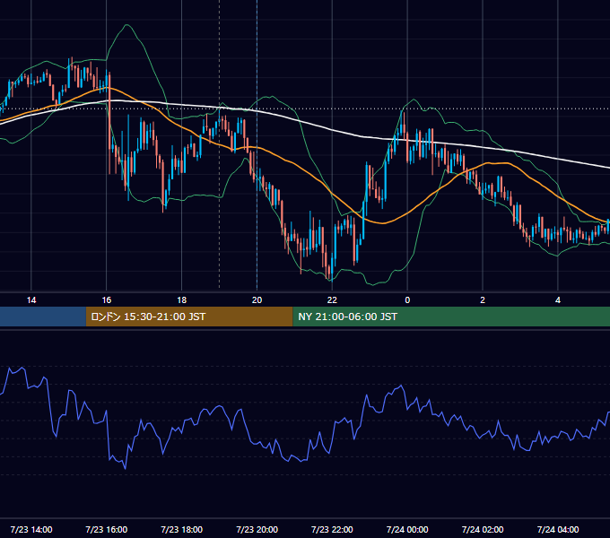
Task: Click the 7/24 00:00 label on lower axis
Action: (x=407, y=529)
